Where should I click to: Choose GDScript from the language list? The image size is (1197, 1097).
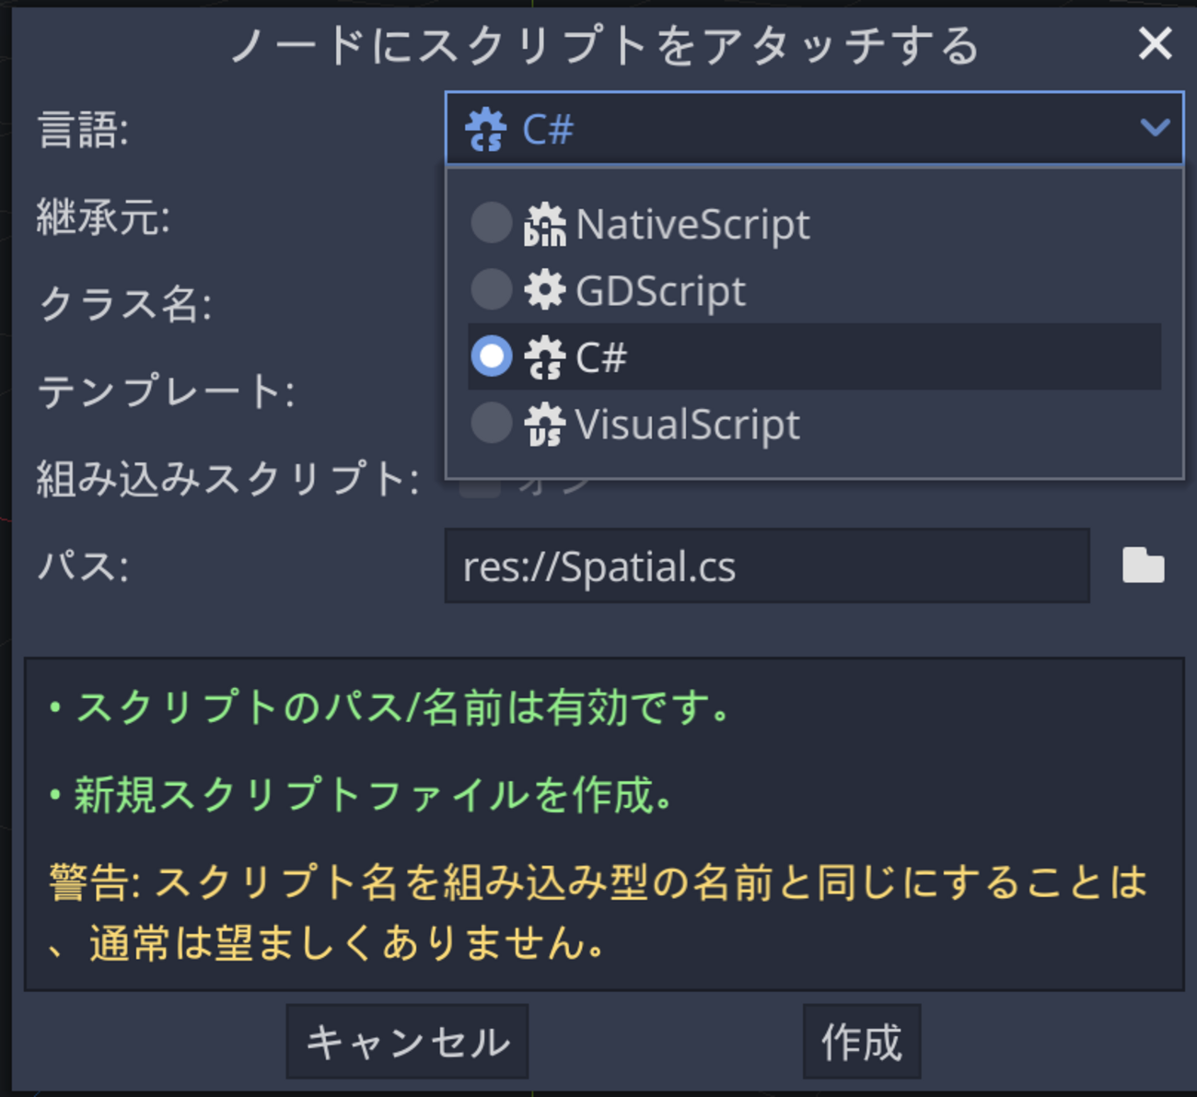pos(660,291)
